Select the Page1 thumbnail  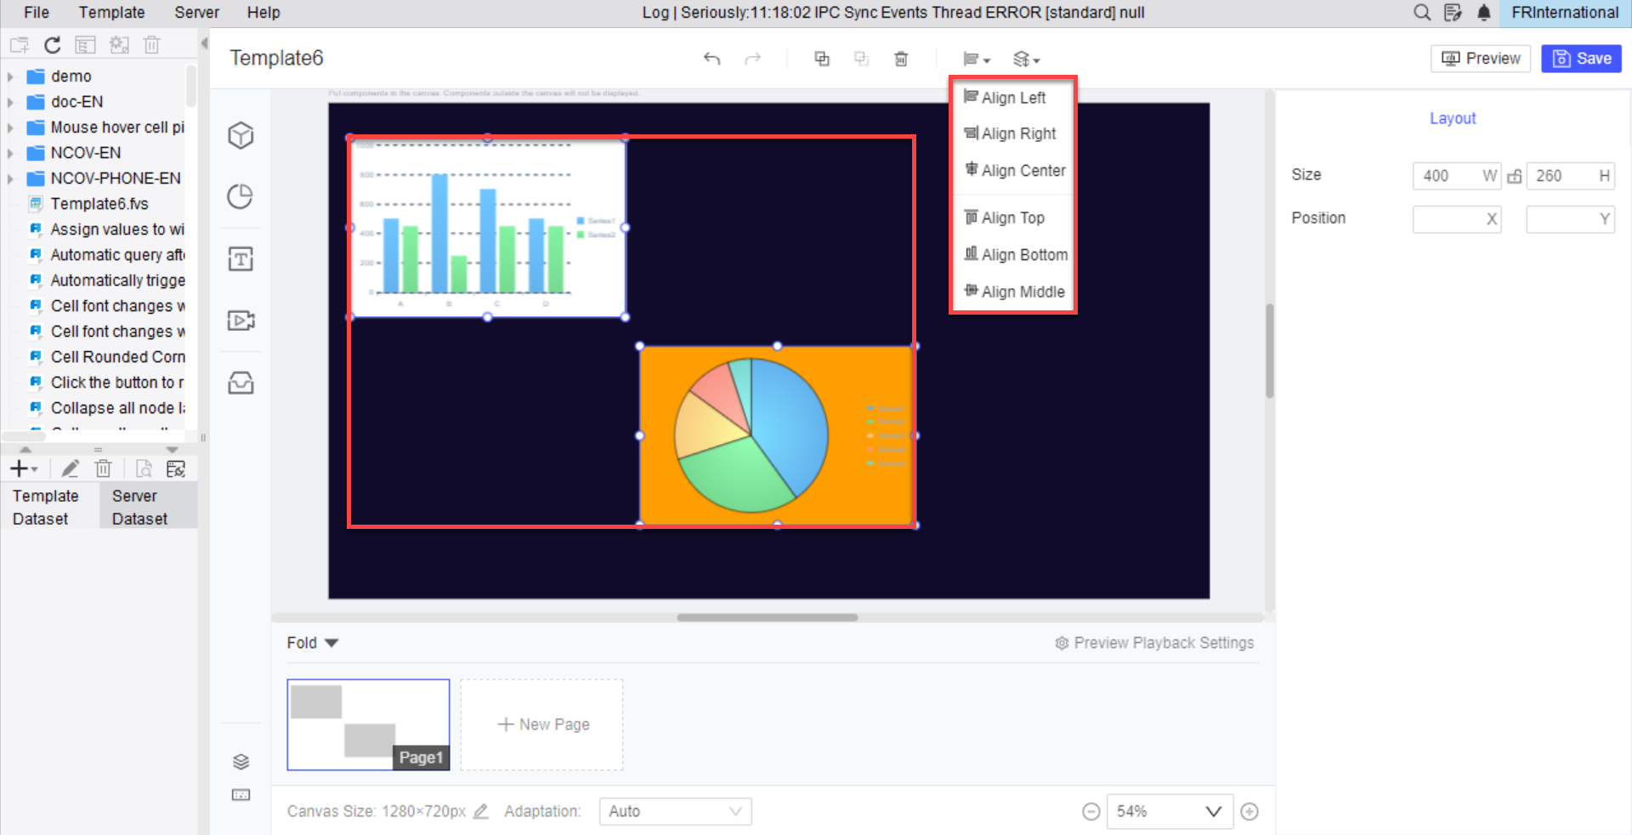368,724
